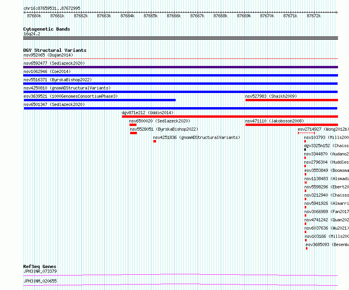The image size is (349, 290).
Task: Open the nsv103793 variant label
Action: [326, 137]
